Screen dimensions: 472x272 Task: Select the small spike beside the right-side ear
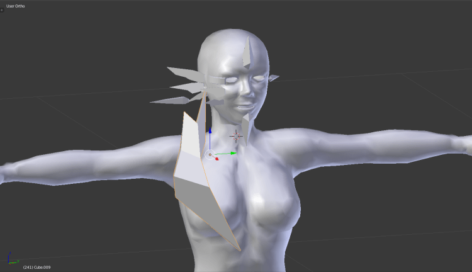tap(274, 78)
